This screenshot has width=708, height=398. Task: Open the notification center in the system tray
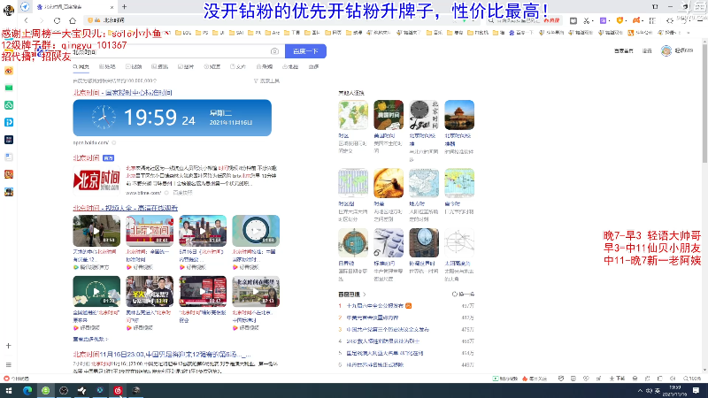[696, 390]
